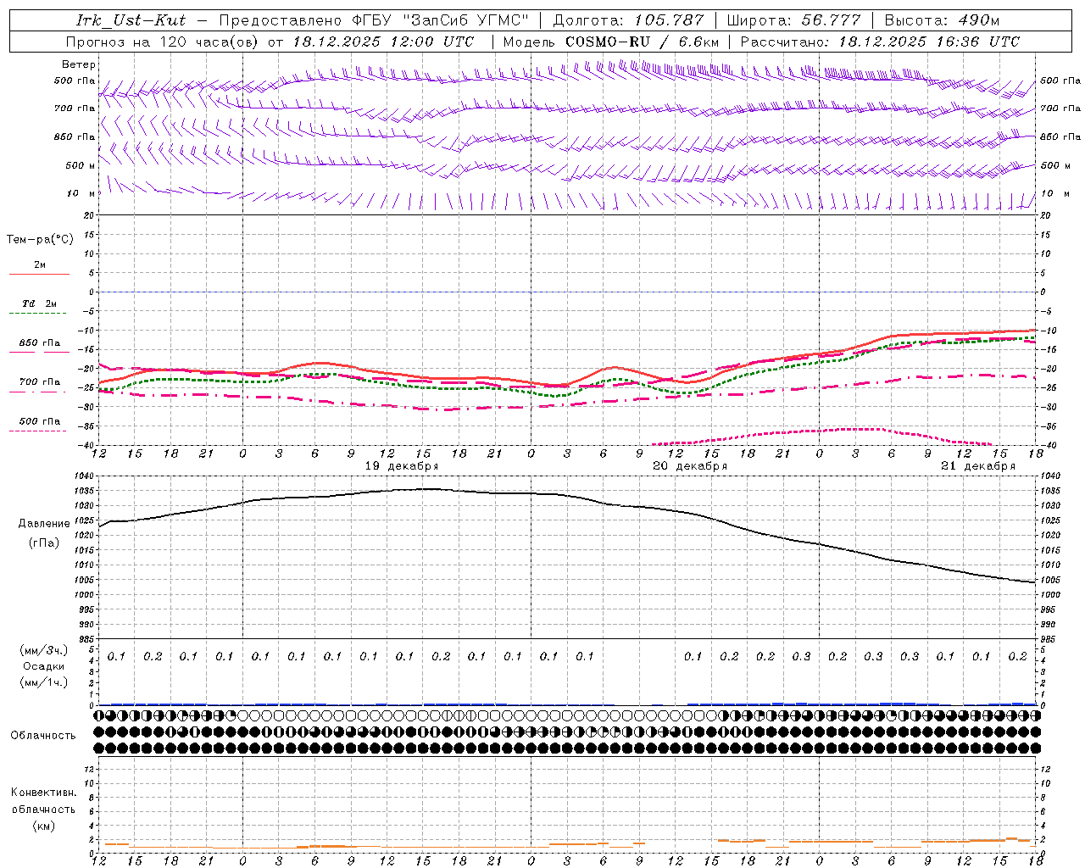Click the 20 декабря date label
The height and width of the screenshot is (868, 1085).
[690, 466]
